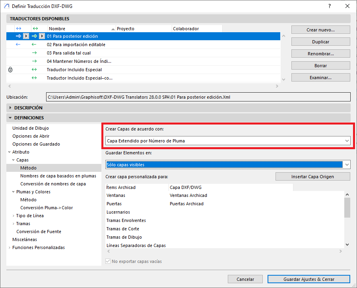Click the green right arrow on 04 row
The width and height of the screenshot is (357, 288).
(34, 61)
